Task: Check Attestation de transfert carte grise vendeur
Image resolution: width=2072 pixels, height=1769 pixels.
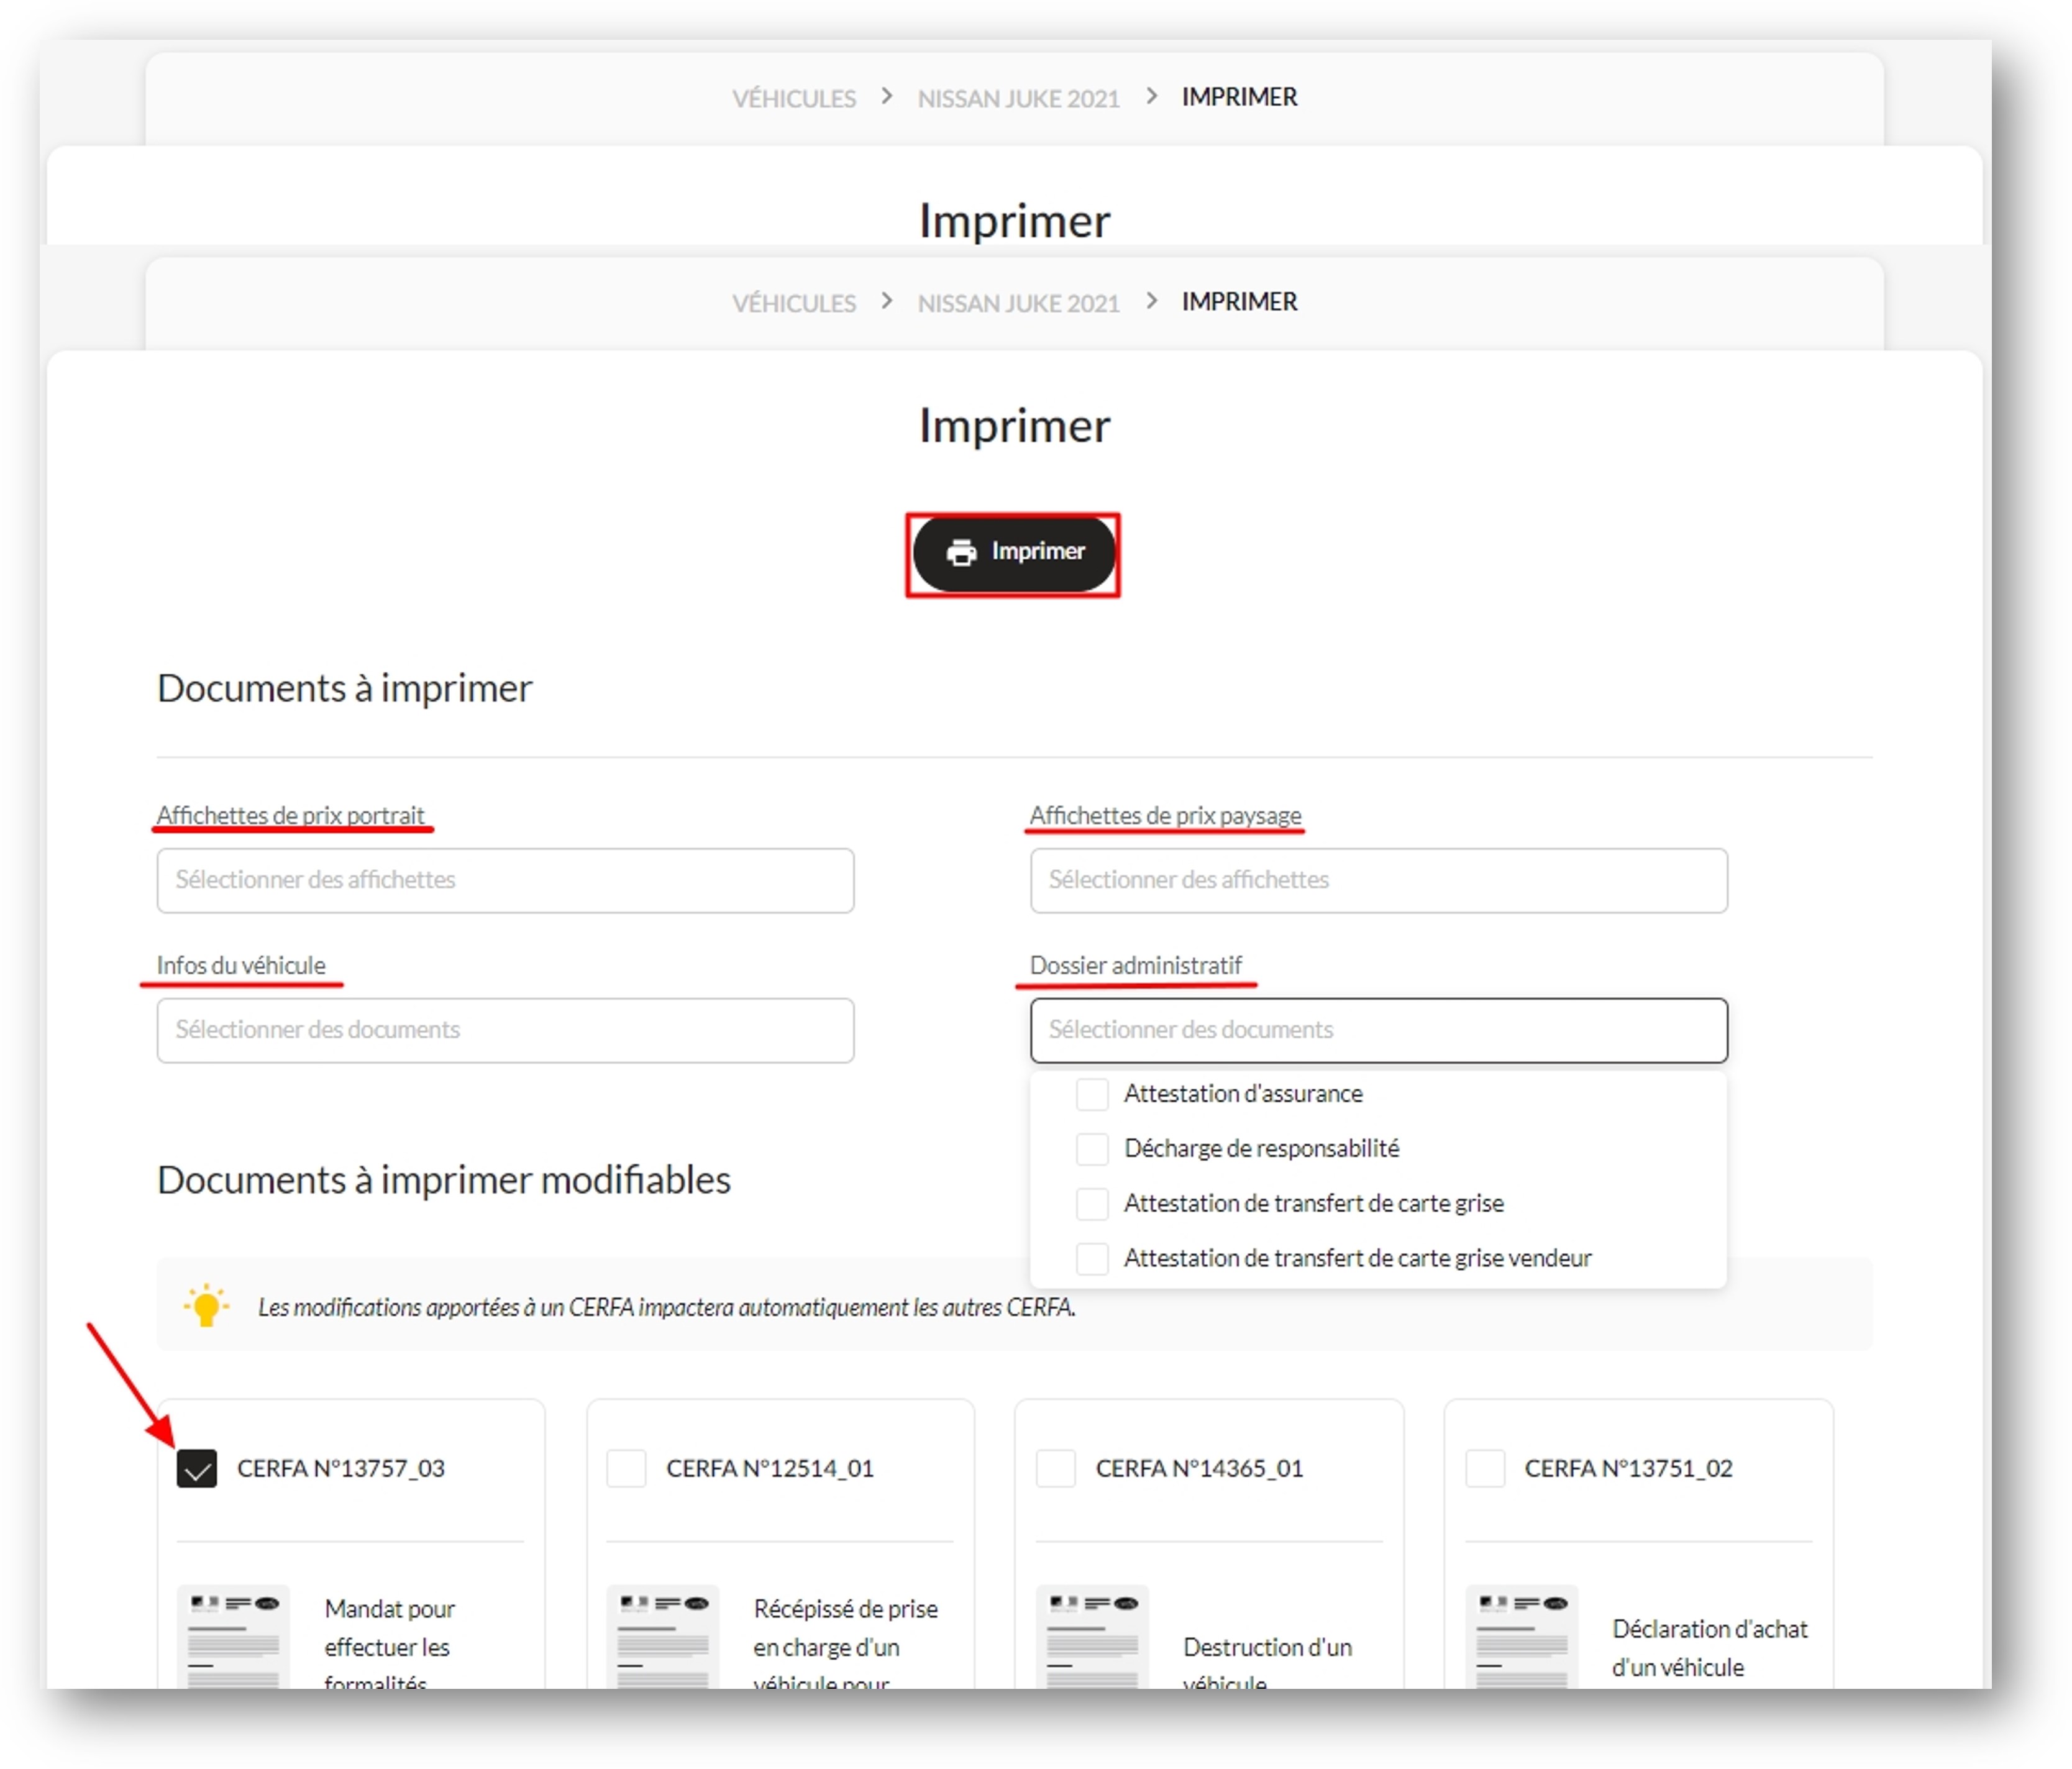Action: 1092,1258
